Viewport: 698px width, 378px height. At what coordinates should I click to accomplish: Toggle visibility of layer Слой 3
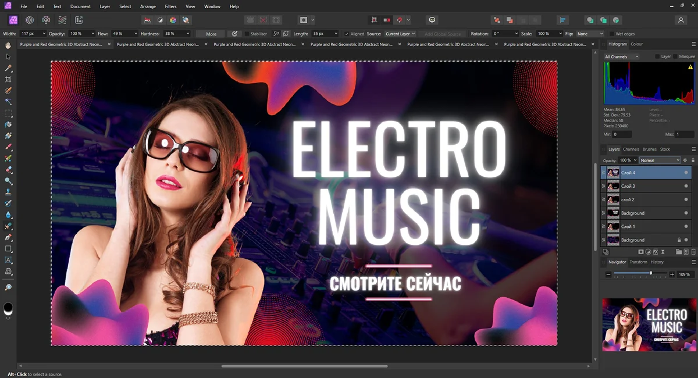click(686, 186)
